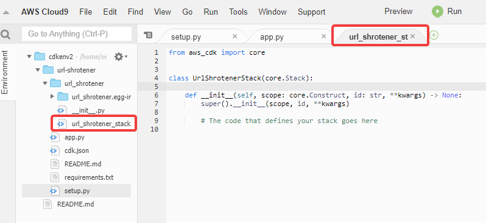Collapse the cdkenv2 root folder
Viewport: 486px width, 223px height.
click(x=29, y=57)
